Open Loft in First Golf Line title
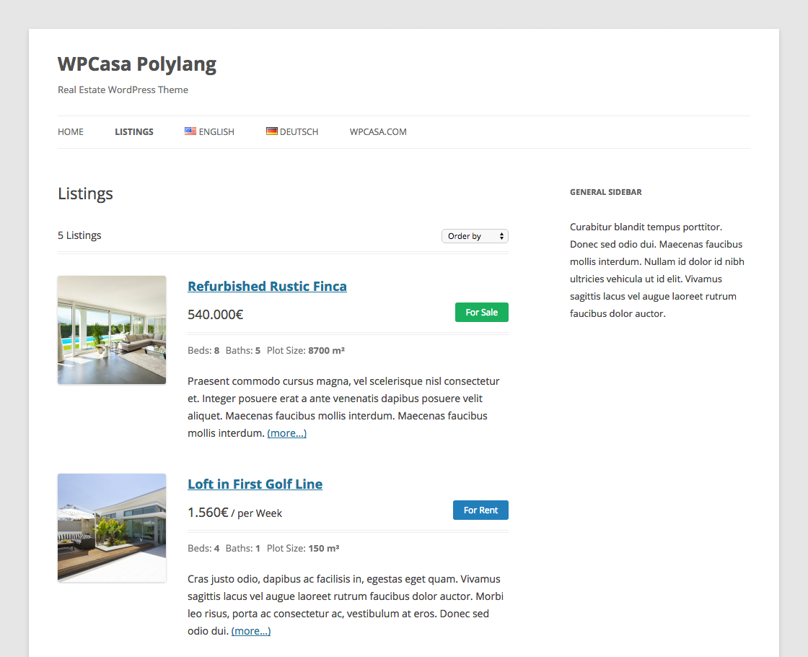This screenshot has width=808, height=657. pyautogui.click(x=255, y=484)
